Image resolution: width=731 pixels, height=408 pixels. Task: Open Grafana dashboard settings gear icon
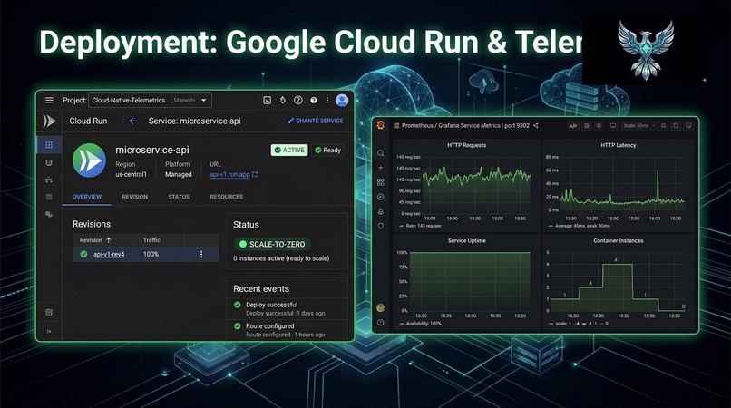coord(599,125)
